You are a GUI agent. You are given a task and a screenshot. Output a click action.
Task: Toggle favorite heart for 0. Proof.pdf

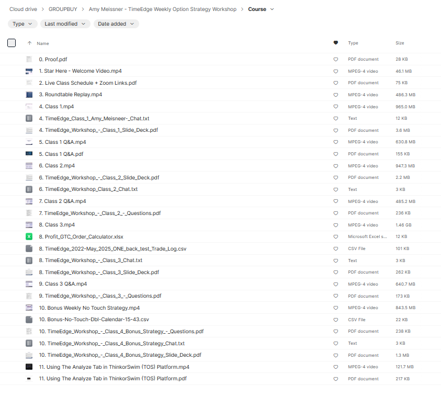point(335,60)
